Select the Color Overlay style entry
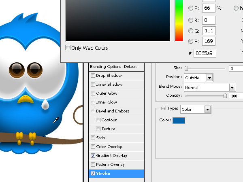The width and height of the screenshot is (243, 182). pos(116,147)
